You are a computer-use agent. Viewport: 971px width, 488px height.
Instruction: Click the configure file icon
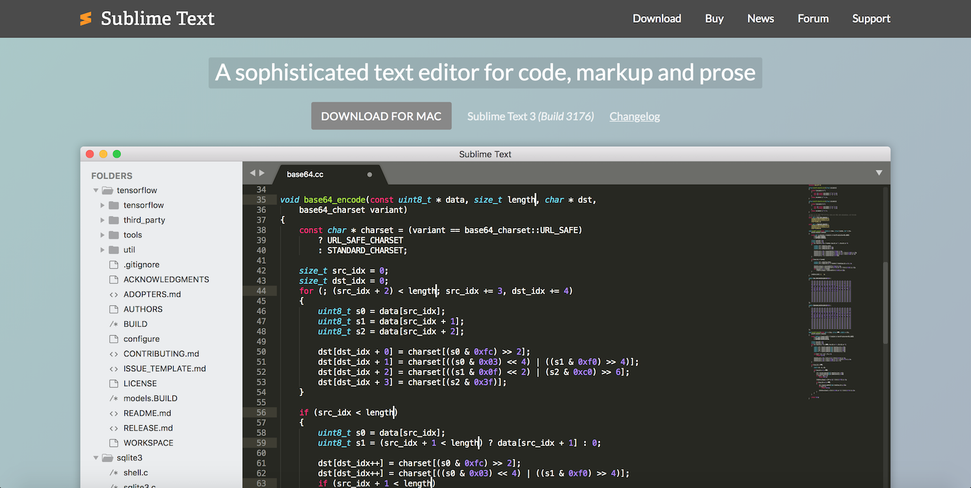113,340
